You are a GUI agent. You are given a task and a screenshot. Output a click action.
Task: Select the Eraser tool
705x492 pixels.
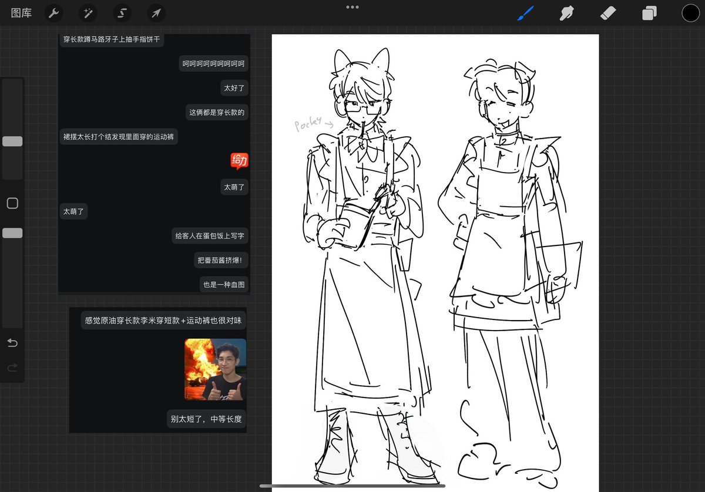pos(608,13)
